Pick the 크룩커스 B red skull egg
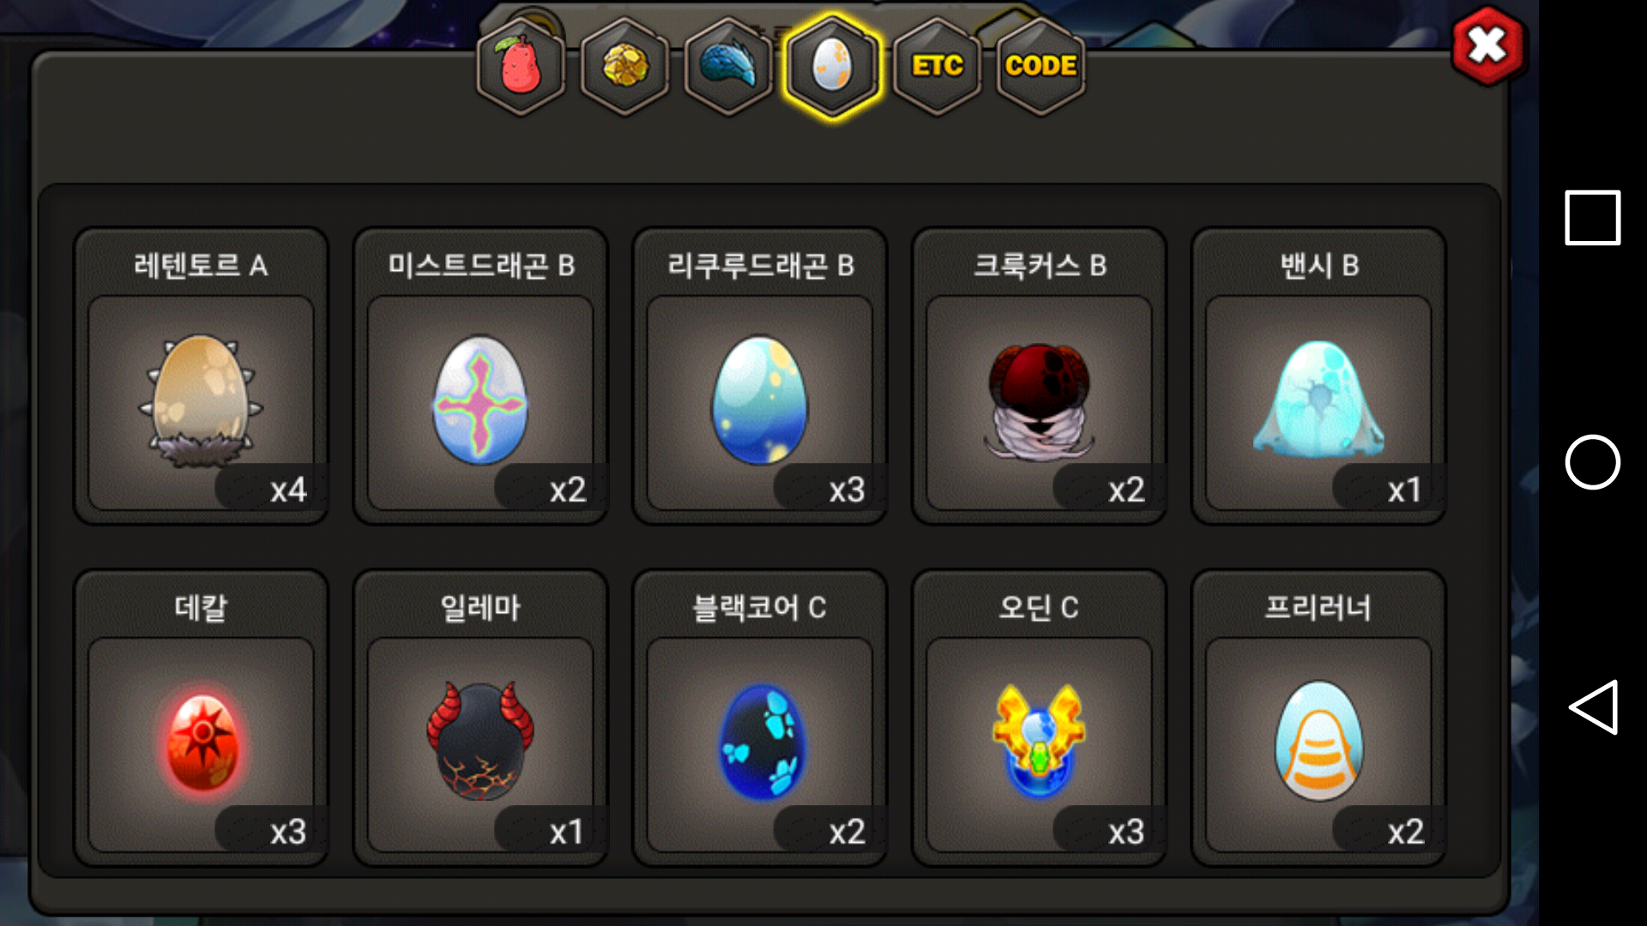Viewport: 1647px width, 926px height. 1039,376
